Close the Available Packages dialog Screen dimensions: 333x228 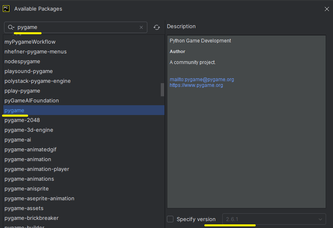coord(326,9)
